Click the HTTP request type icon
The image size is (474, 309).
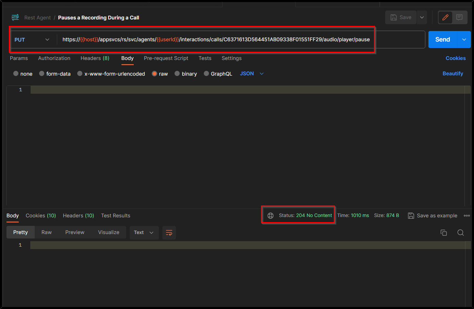(15, 17)
